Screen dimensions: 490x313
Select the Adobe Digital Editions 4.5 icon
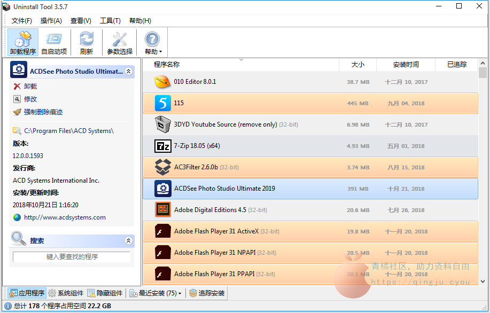pyautogui.click(x=163, y=209)
